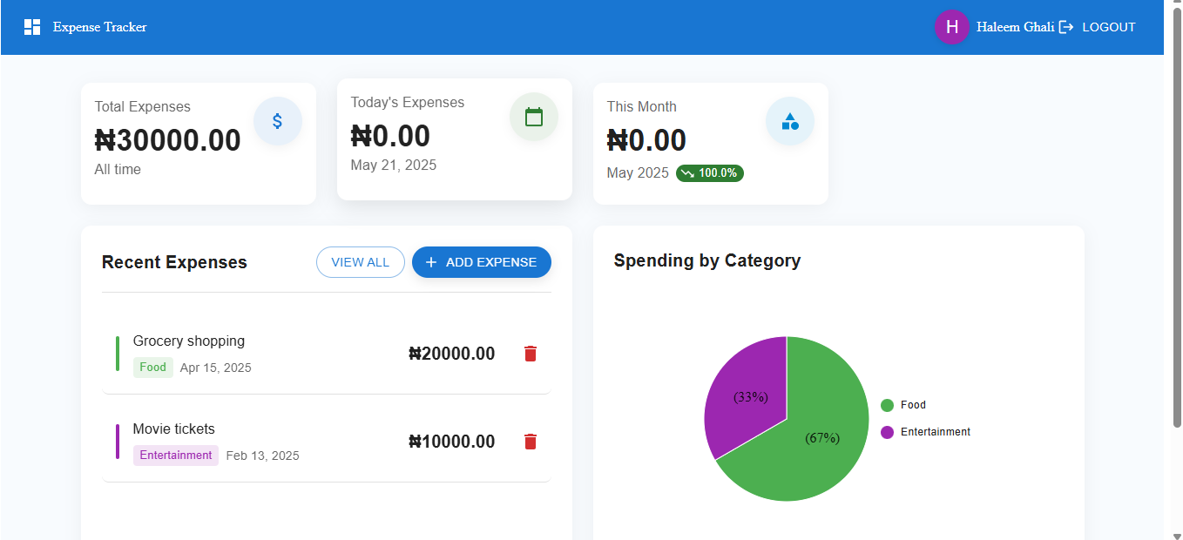
Task: Select the Entertainment category badge
Action: pyautogui.click(x=175, y=455)
